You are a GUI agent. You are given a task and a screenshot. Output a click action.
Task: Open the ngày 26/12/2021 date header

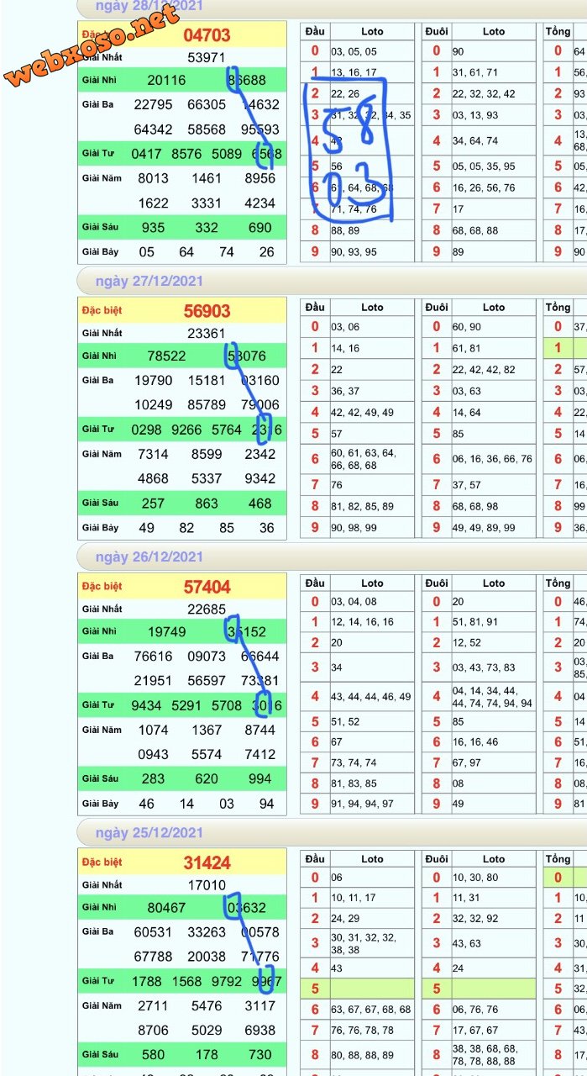tap(149, 556)
